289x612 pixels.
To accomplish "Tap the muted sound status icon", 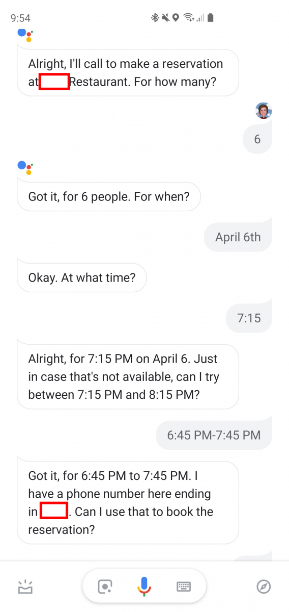I will click(x=166, y=18).
